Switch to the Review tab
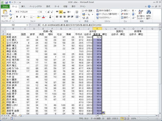162x121 pixels. tap(65, 7)
